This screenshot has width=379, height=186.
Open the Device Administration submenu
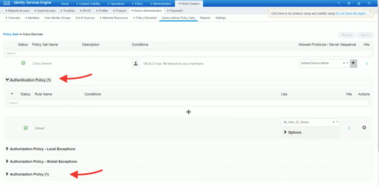pyautogui.click(x=146, y=10)
